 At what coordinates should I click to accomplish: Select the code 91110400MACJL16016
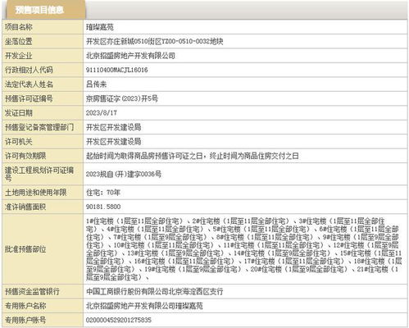coord(117,70)
